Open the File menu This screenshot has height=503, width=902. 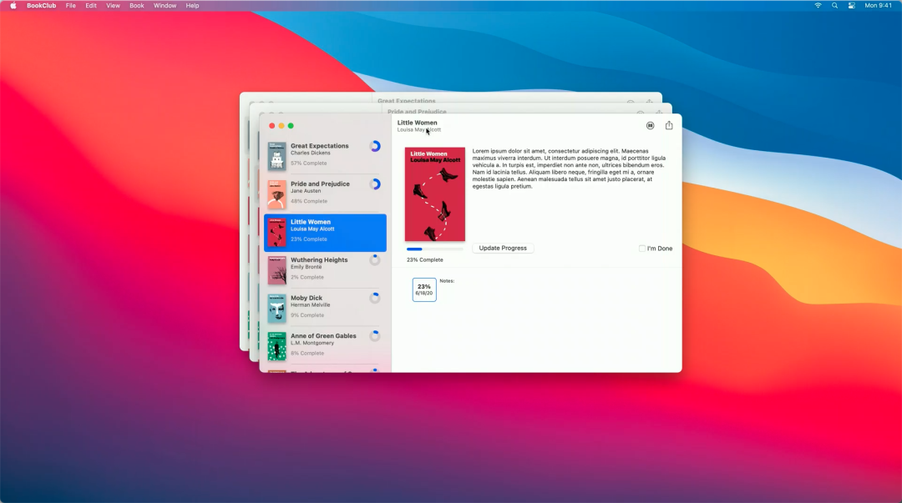(x=71, y=5)
